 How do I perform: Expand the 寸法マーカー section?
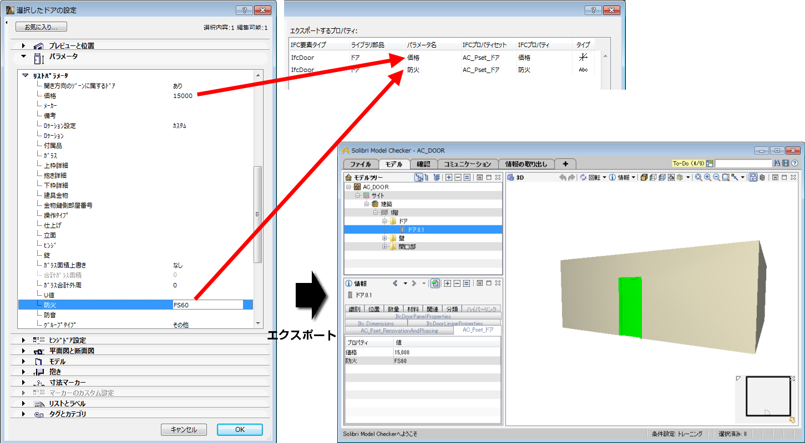pyautogui.click(x=23, y=382)
